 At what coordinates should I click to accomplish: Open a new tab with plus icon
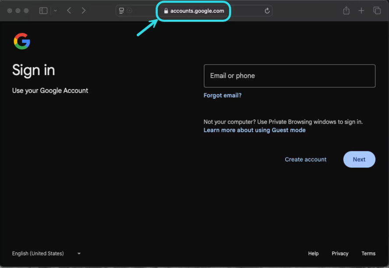click(x=361, y=11)
